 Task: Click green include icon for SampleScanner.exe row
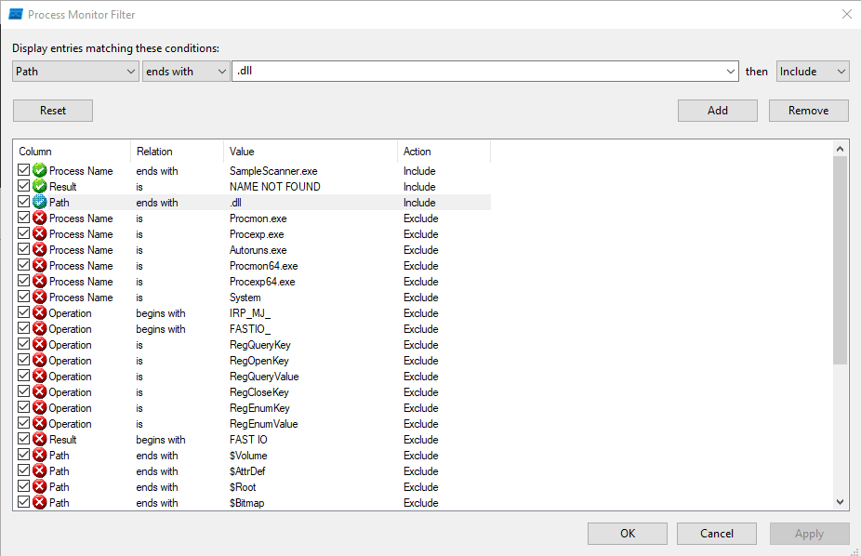coord(40,171)
